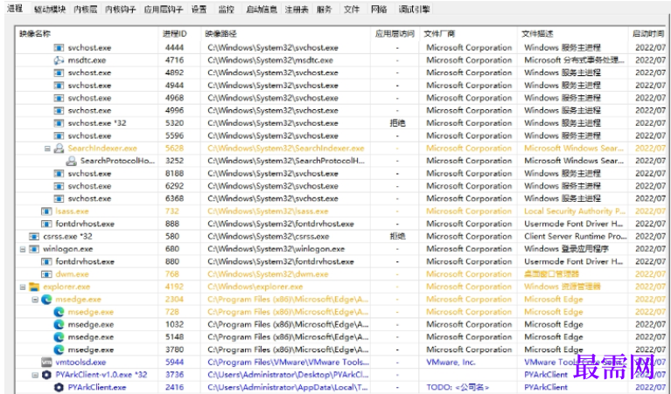
Task: Click 'Windows 登录应用程序' description cell
Action: click(567, 249)
